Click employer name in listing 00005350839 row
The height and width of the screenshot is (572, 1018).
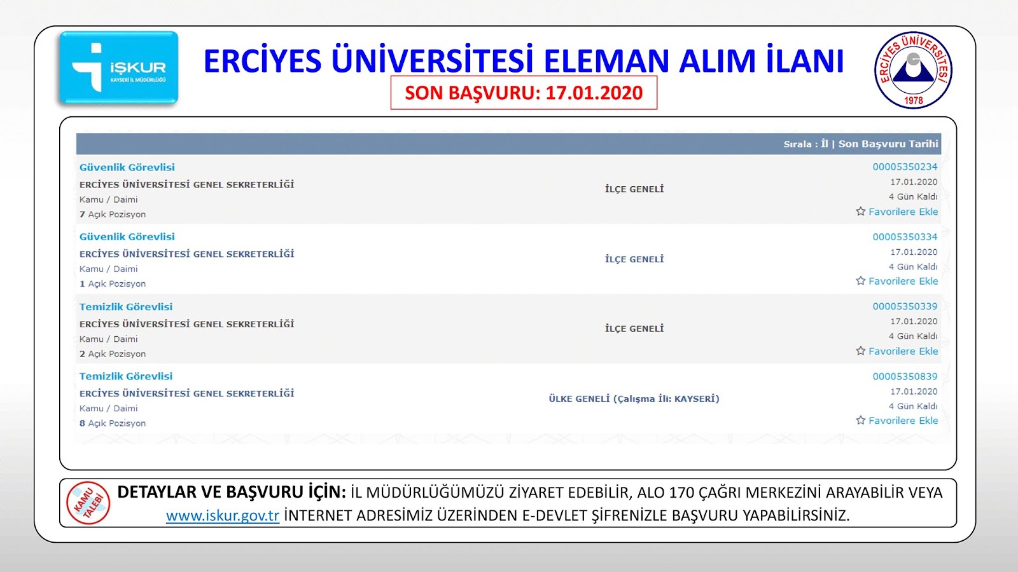(186, 393)
